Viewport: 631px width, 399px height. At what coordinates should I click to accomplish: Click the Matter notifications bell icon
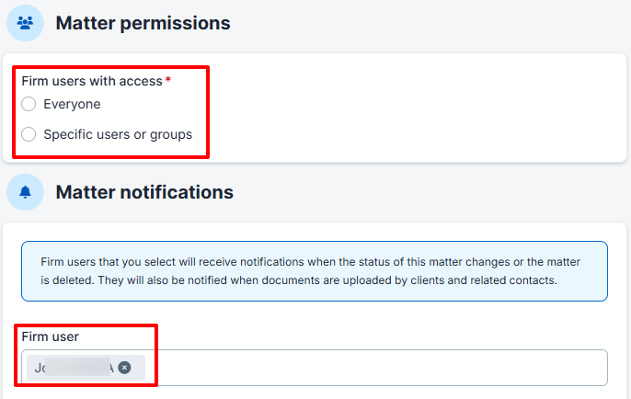(25, 192)
